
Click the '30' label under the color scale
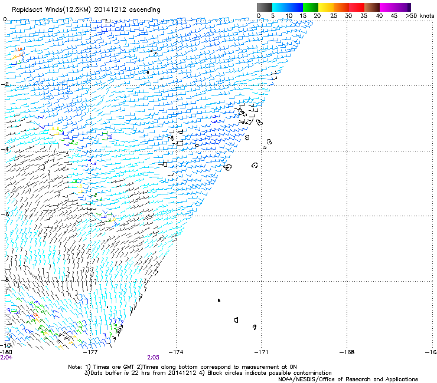348,16
